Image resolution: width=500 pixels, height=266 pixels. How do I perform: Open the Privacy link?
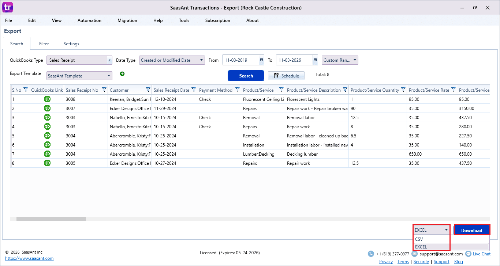[x=386, y=262]
